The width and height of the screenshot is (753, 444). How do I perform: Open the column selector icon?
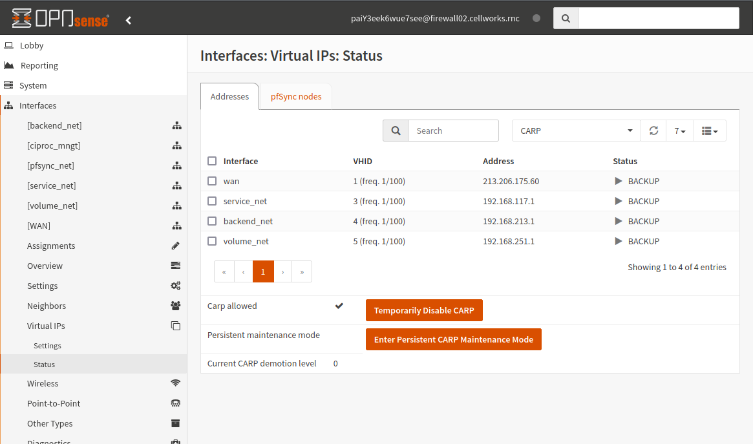tap(710, 131)
